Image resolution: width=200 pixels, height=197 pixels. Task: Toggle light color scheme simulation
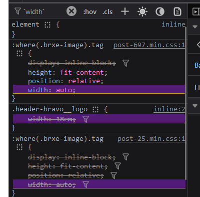[142, 12]
